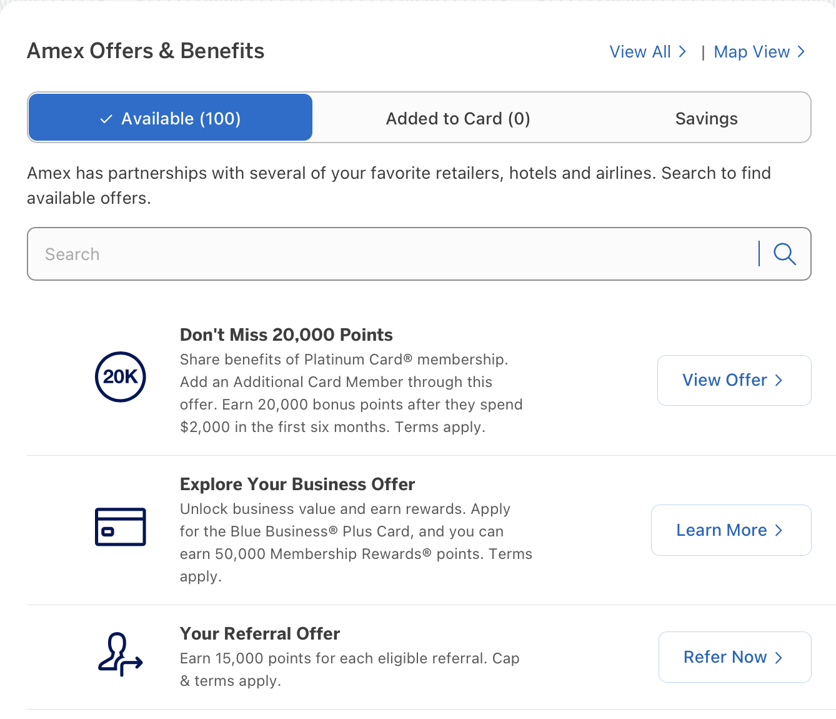Click the 20K points badge icon
This screenshot has height=719, width=836.
point(121,377)
